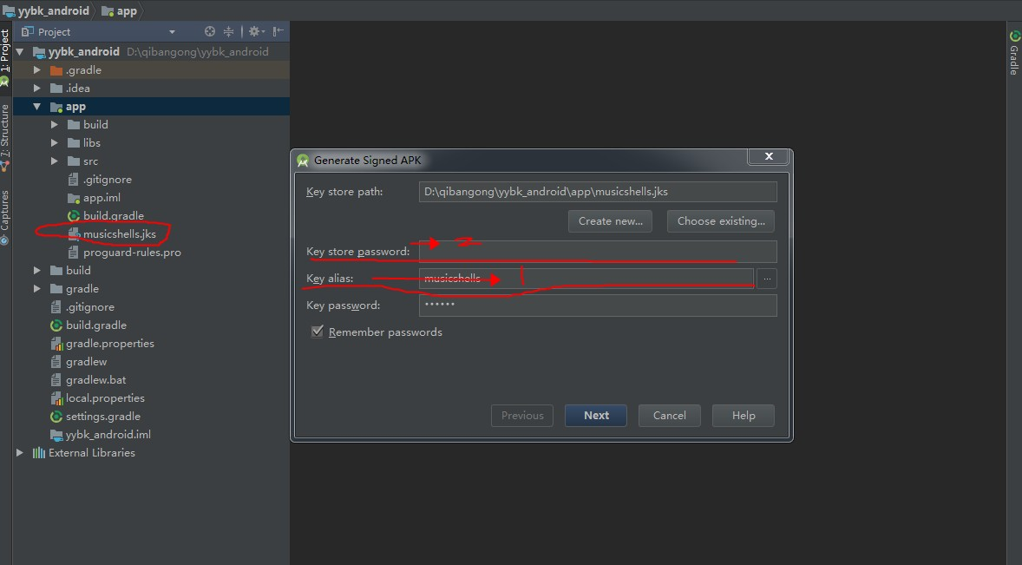Click the Key alias field
The width and height of the screenshot is (1022, 565).
click(x=586, y=279)
